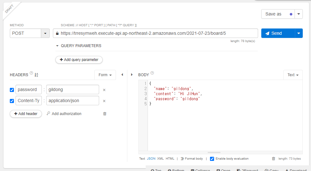
Task: Toggle Enable body evaluation checkbox
Action: coord(212,159)
